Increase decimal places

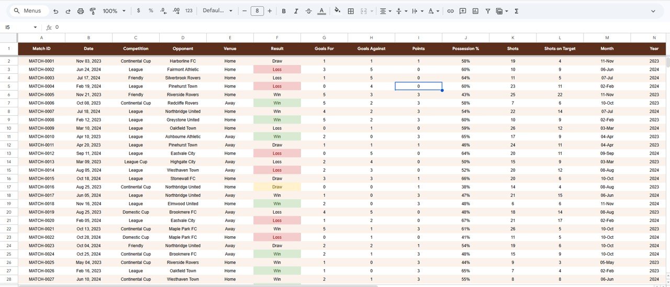click(x=176, y=11)
